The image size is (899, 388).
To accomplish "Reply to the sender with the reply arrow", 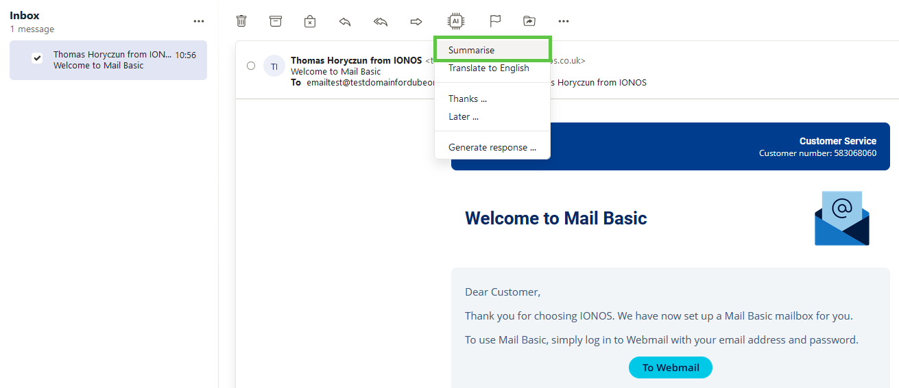I will pyautogui.click(x=345, y=21).
